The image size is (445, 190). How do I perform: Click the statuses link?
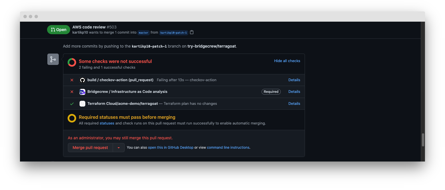click(107, 123)
